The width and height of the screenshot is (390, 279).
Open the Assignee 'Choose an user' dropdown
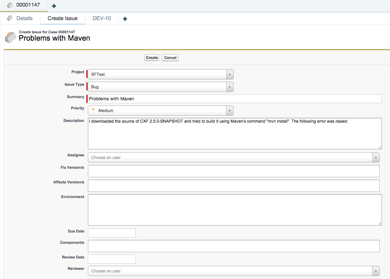[x=376, y=157]
